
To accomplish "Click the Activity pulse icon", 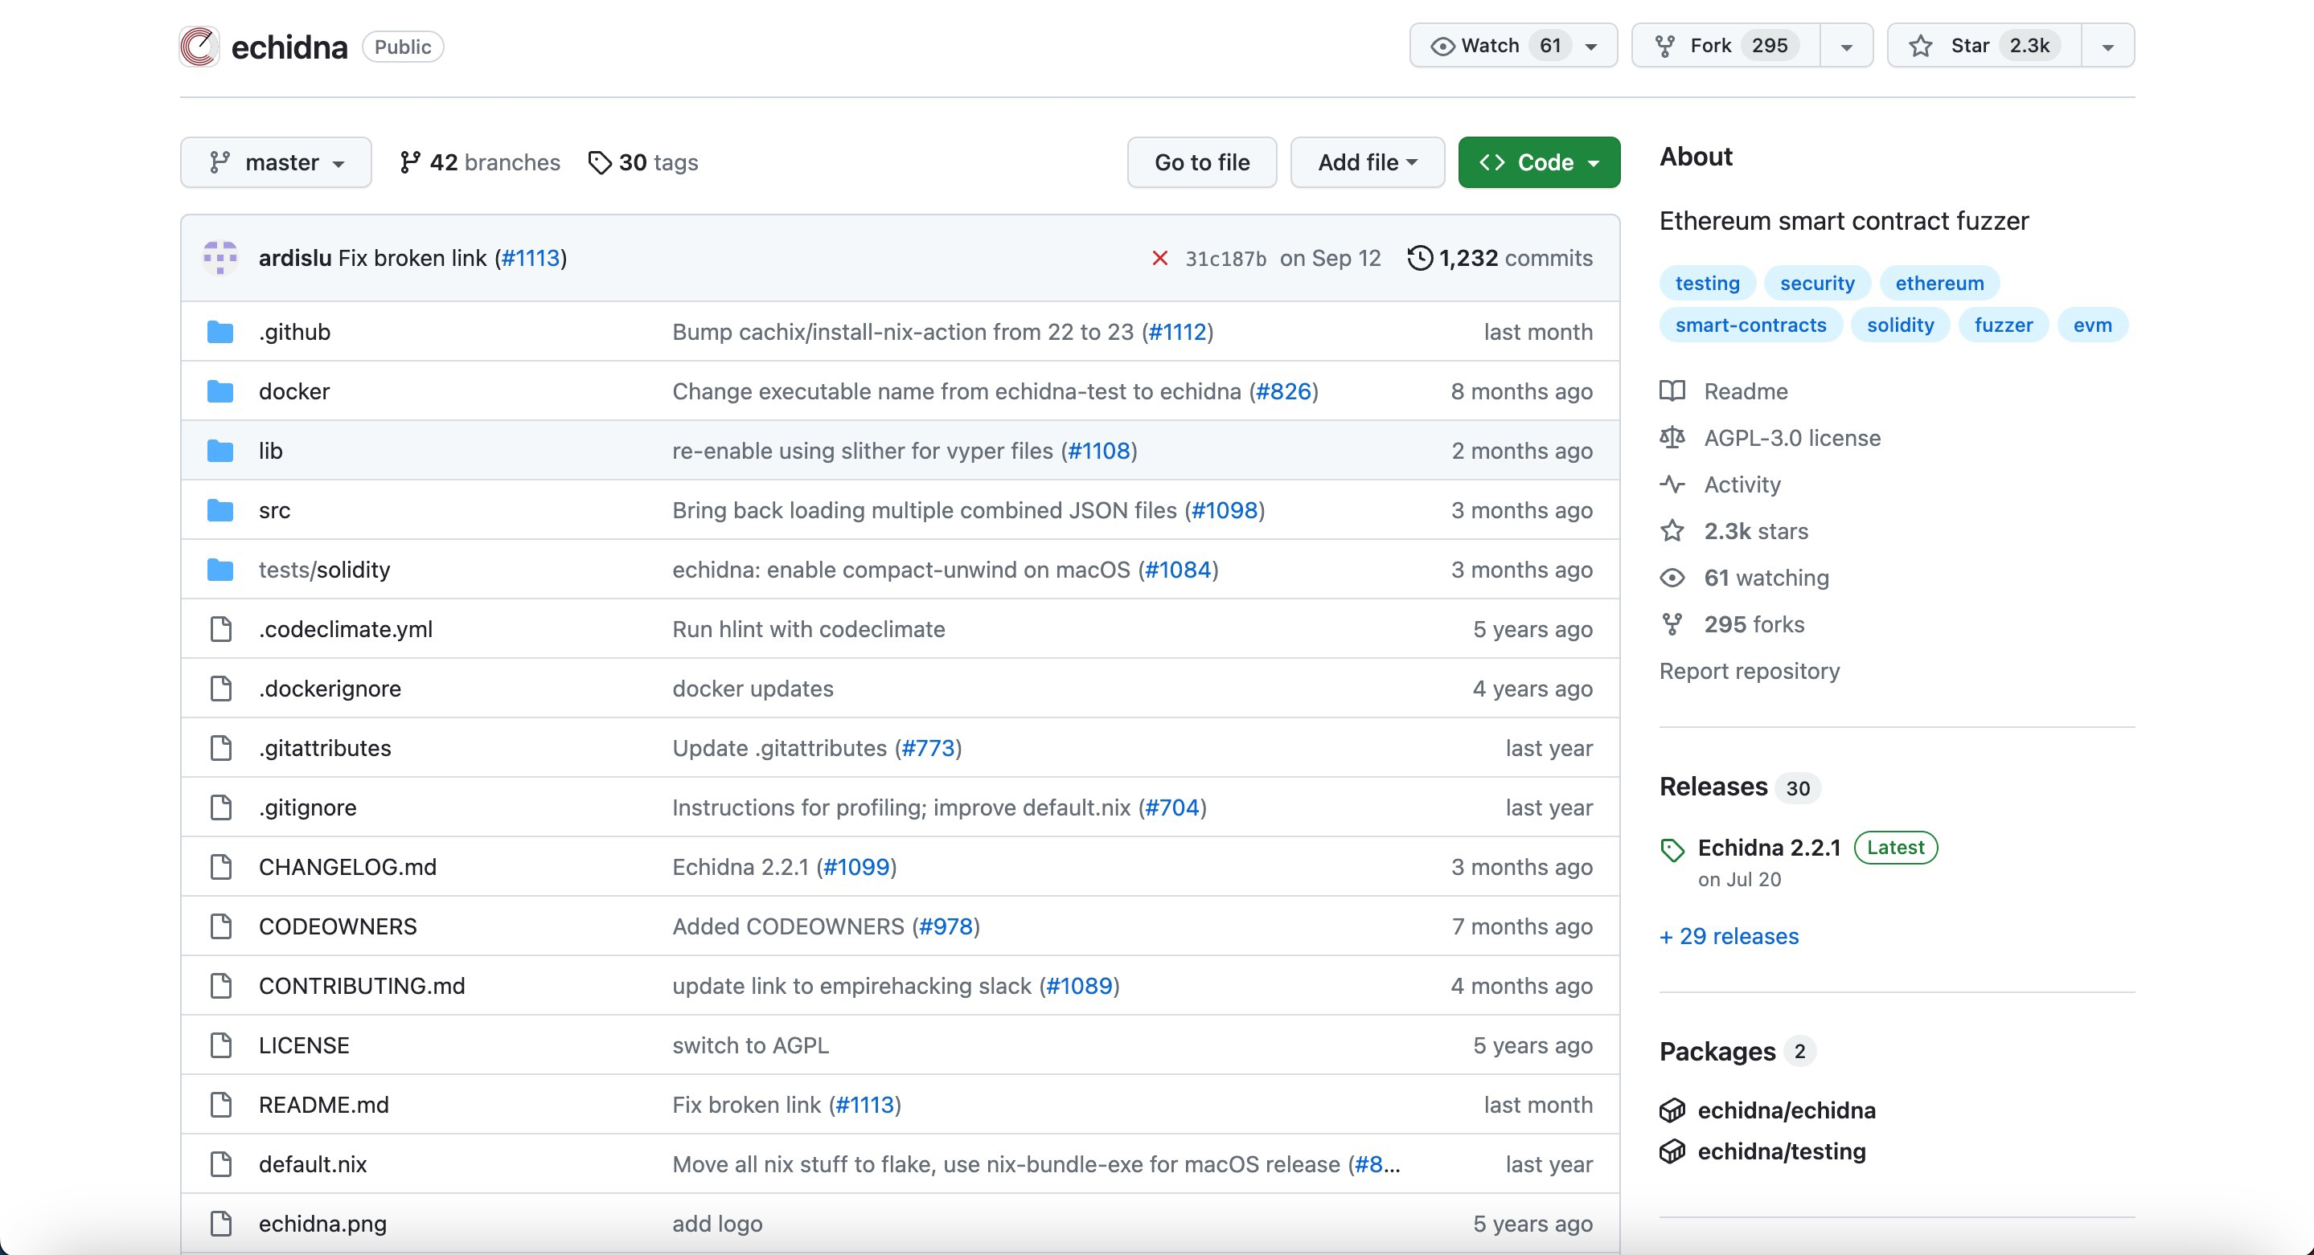I will tap(1672, 484).
